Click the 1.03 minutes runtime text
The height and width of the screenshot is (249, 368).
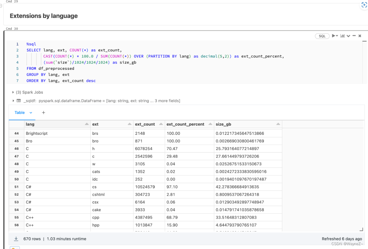click(x=66, y=239)
